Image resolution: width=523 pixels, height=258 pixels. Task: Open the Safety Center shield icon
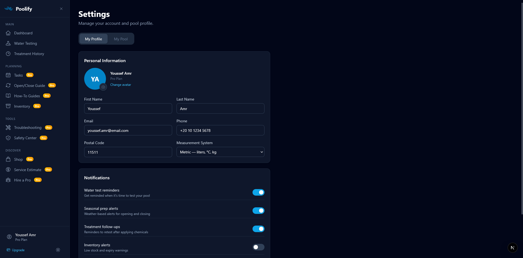8,138
